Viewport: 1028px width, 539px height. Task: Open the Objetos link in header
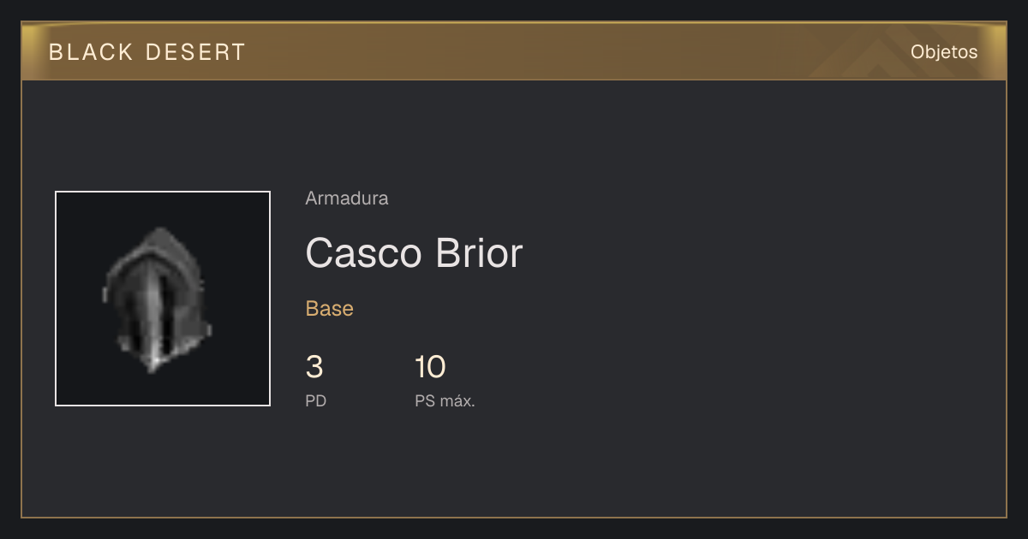944,52
